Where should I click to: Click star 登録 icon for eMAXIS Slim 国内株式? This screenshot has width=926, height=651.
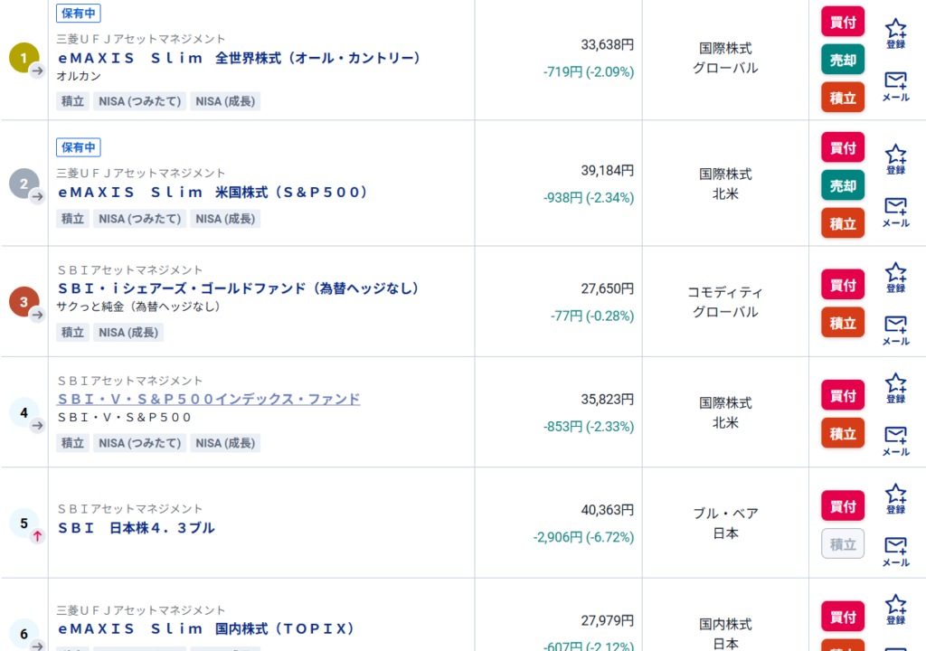tap(895, 610)
